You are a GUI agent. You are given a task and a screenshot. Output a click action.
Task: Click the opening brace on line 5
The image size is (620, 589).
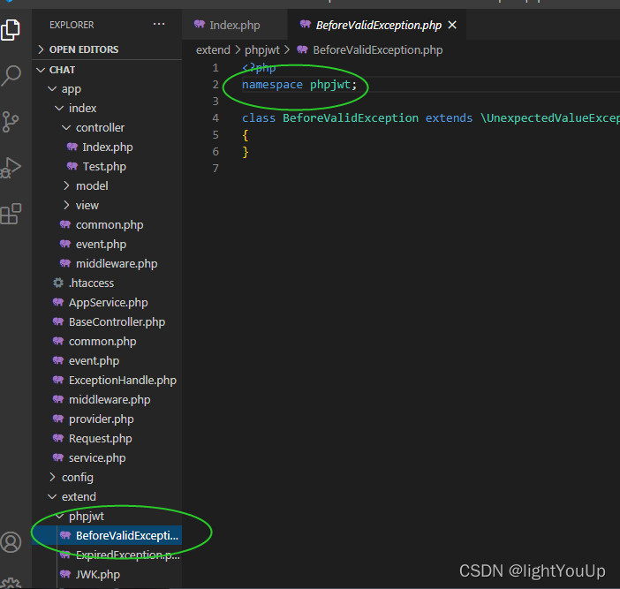click(x=246, y=135)
